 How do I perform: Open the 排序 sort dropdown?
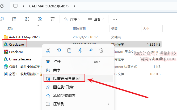click(72, 19)
